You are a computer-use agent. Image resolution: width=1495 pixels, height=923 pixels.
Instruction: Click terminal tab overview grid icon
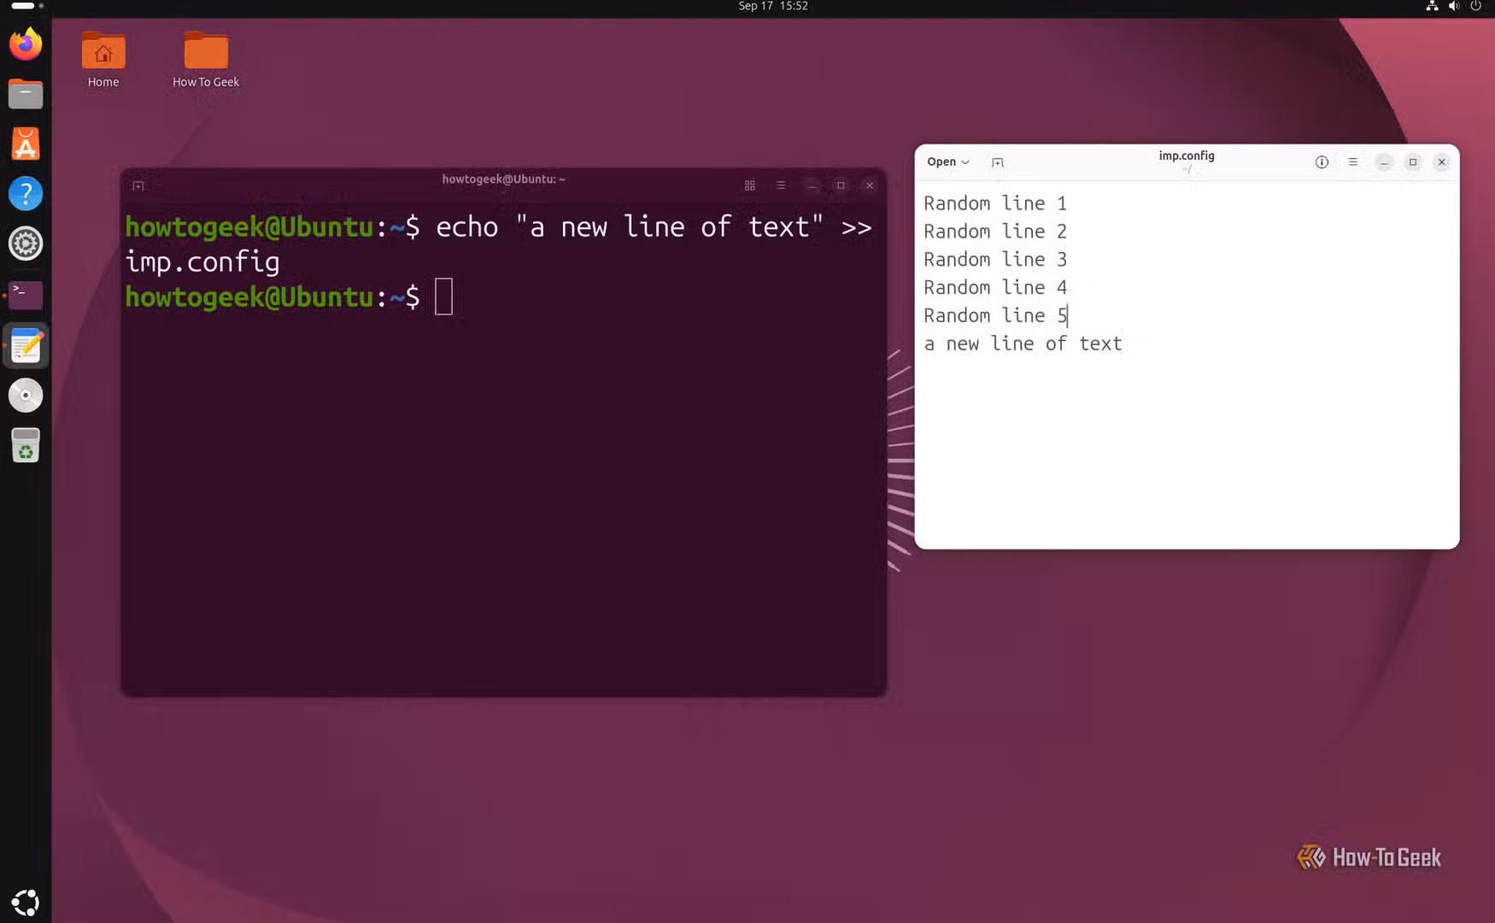pos(749,185)
